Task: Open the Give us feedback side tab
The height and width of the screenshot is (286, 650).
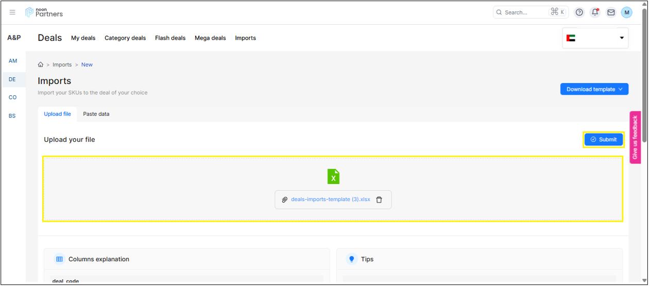Action: (x=635, y=137)
